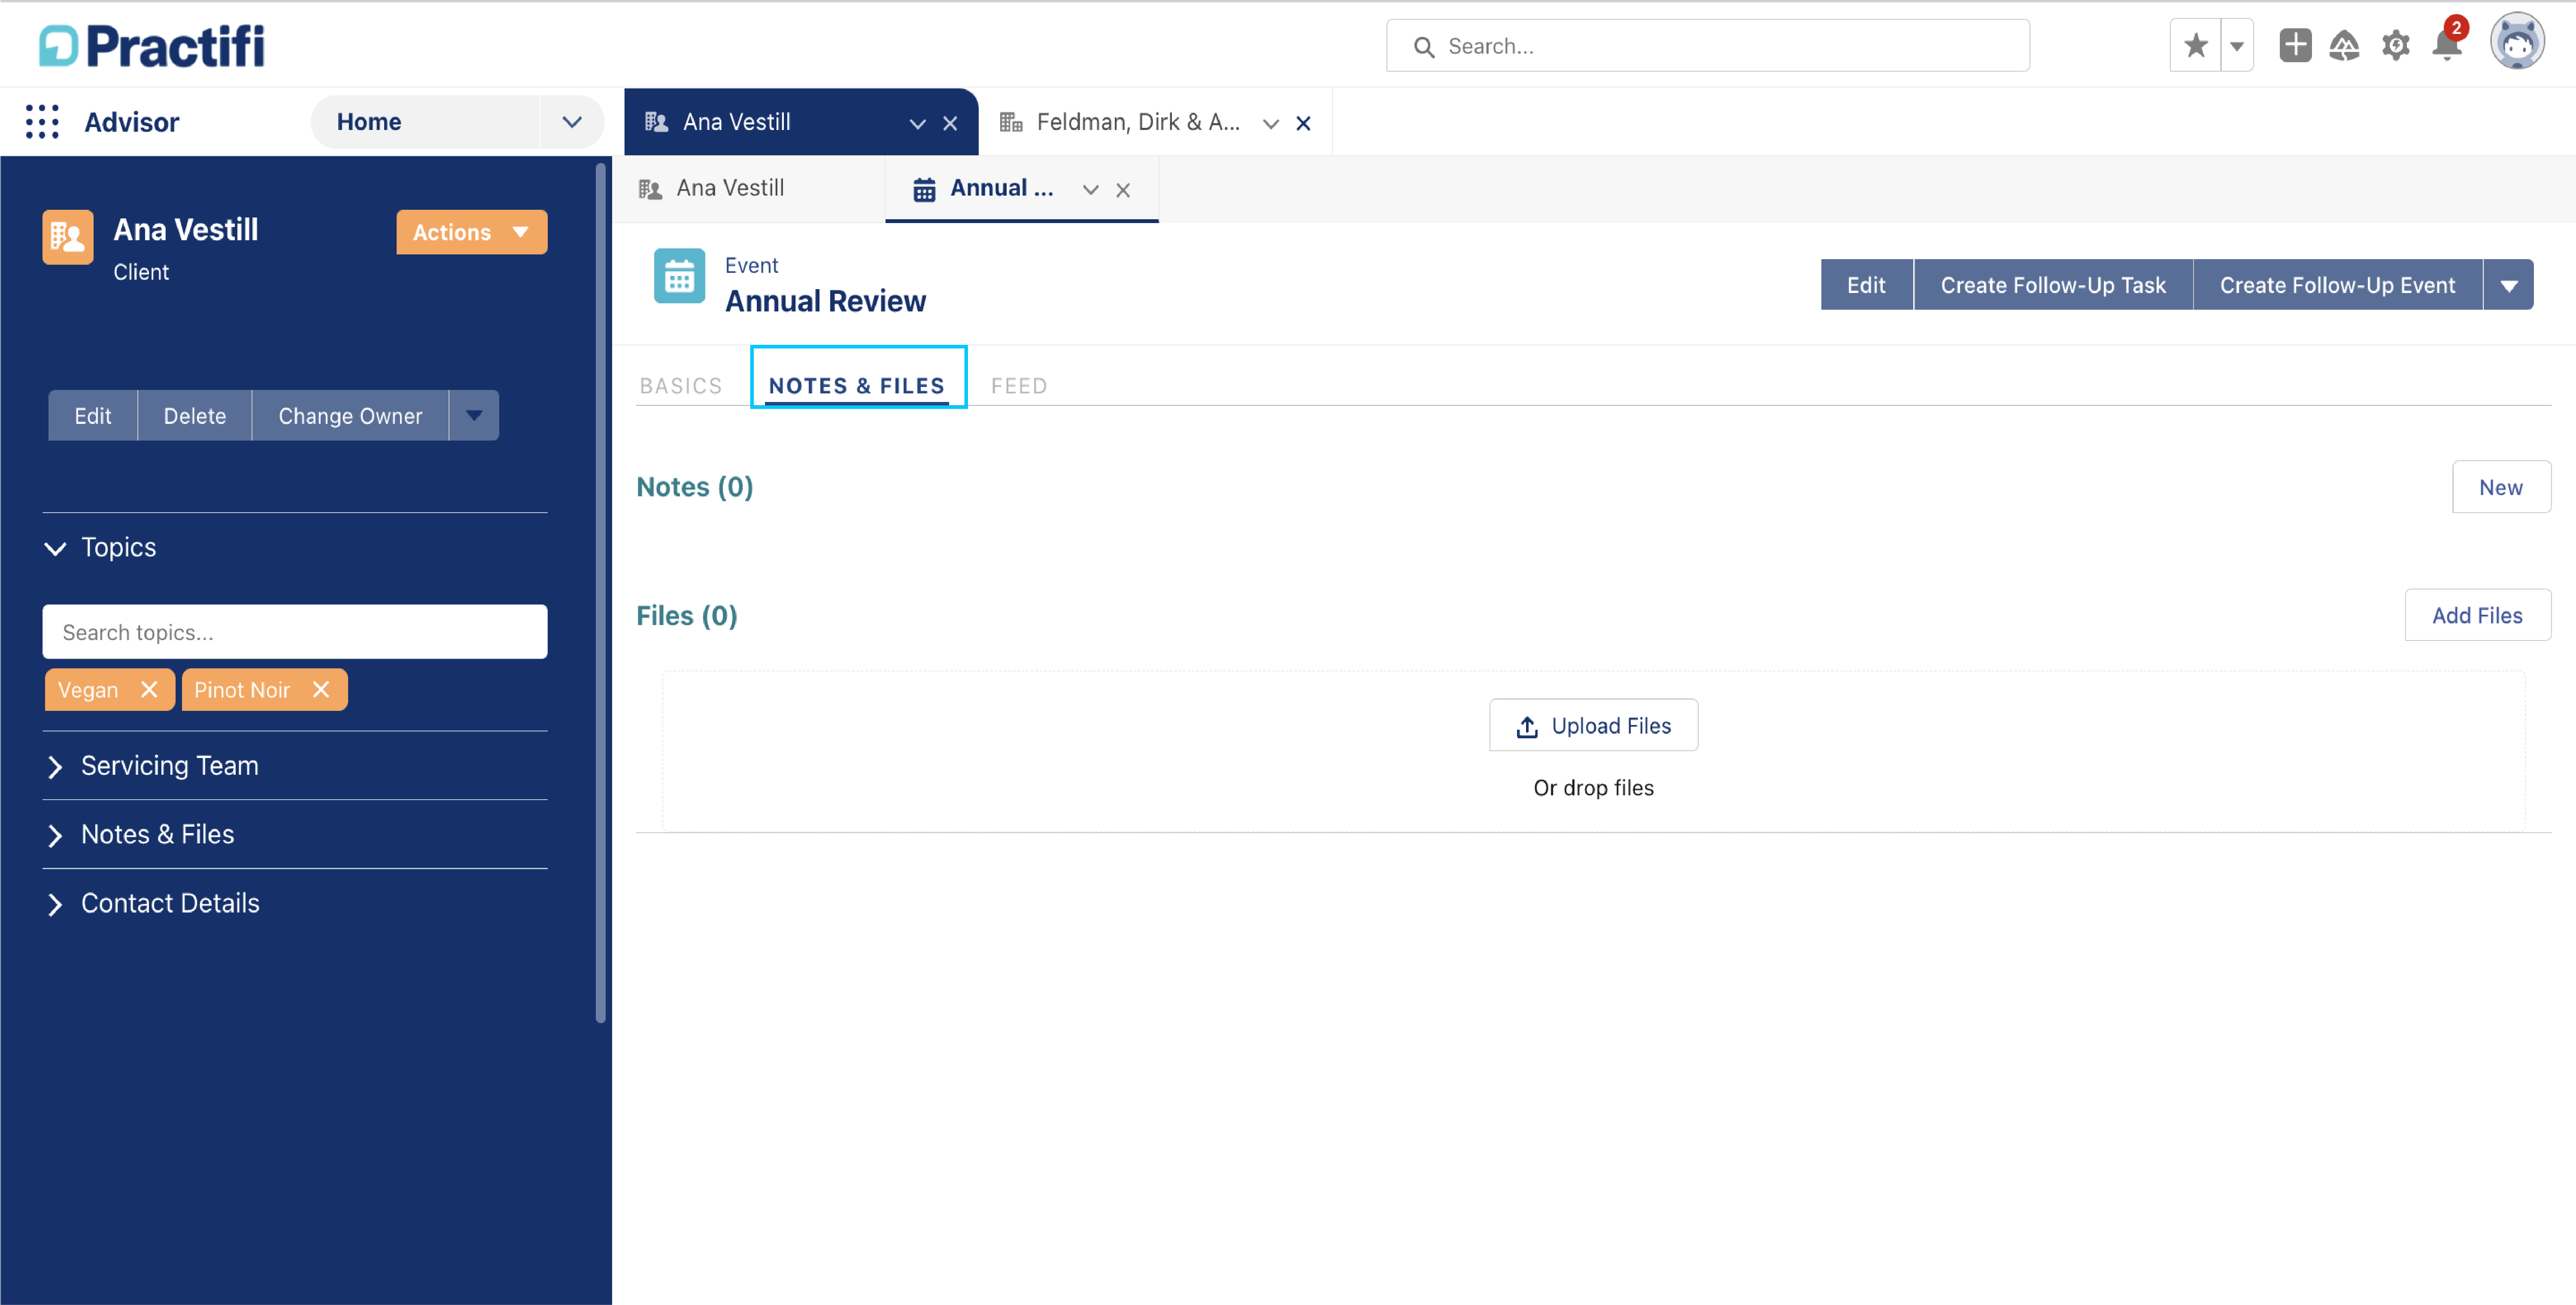Open the orange Actions dropdown
Image resolution: width=2576 pixels, height=1305 pixels.
[472, 232]
